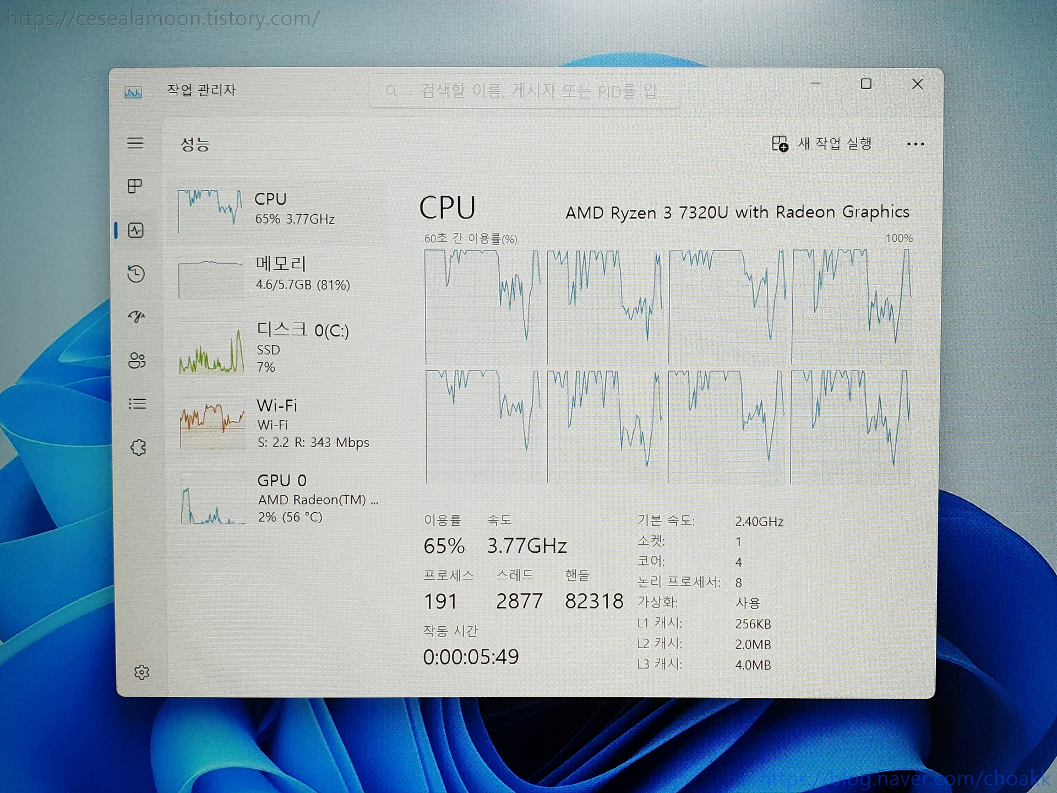Click the memory mini graph thumbnail

[211, 278]
